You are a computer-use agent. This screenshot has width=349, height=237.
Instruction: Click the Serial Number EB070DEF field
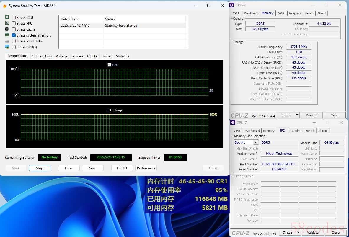279,169
